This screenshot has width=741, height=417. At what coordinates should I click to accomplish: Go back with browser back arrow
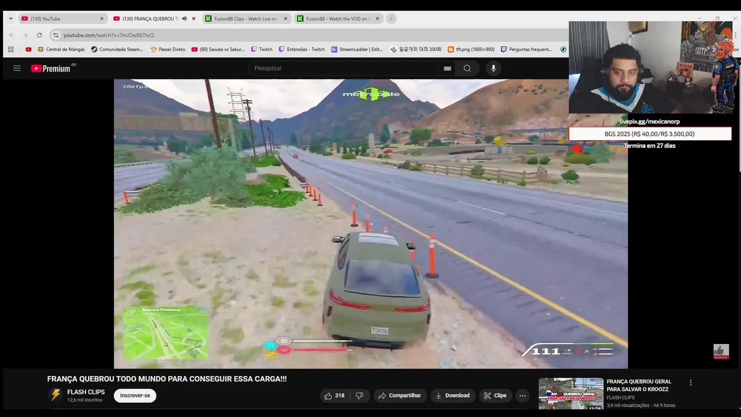coord(12,35)
